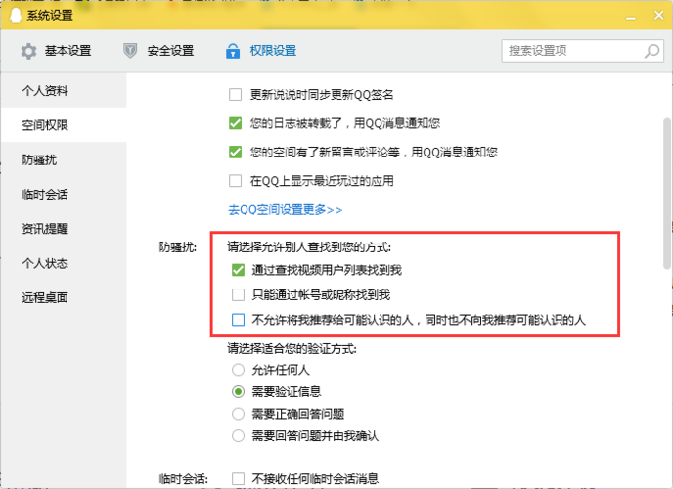Check 不允许将我推荐给可能认识的人 checkbox

pyautogui.click(x=239, y=320)
